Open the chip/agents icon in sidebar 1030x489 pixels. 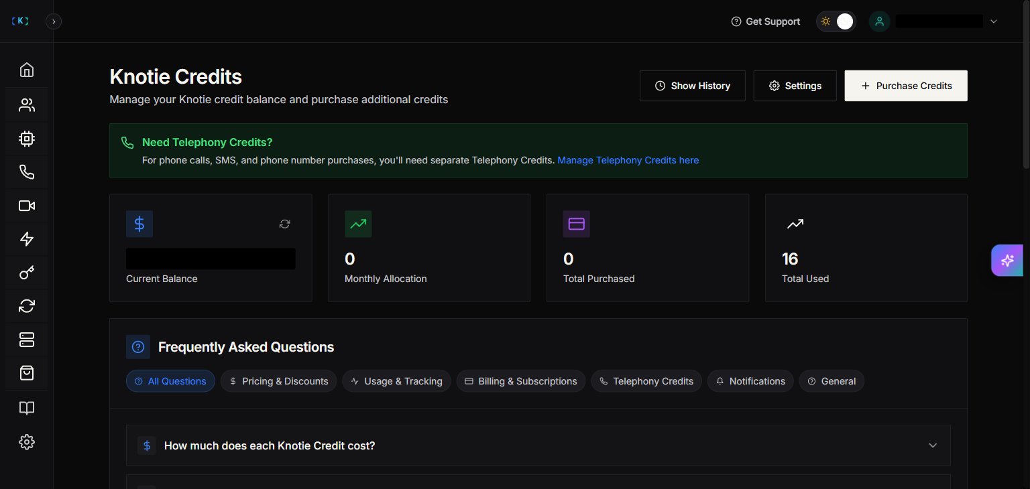[x=26, y=139]
